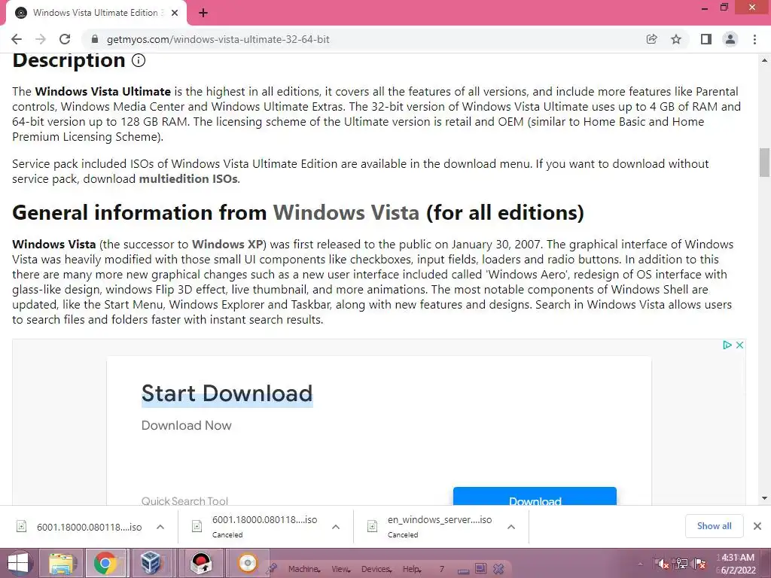
Task: Follow the multiedition ISOs link
Action: pos(188,179)
